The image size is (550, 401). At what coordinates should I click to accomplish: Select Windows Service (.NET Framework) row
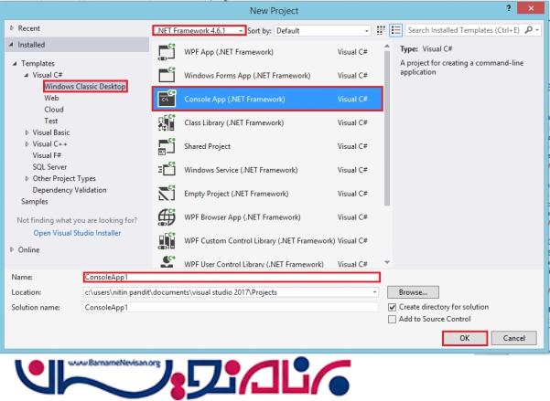coord(267,170)
